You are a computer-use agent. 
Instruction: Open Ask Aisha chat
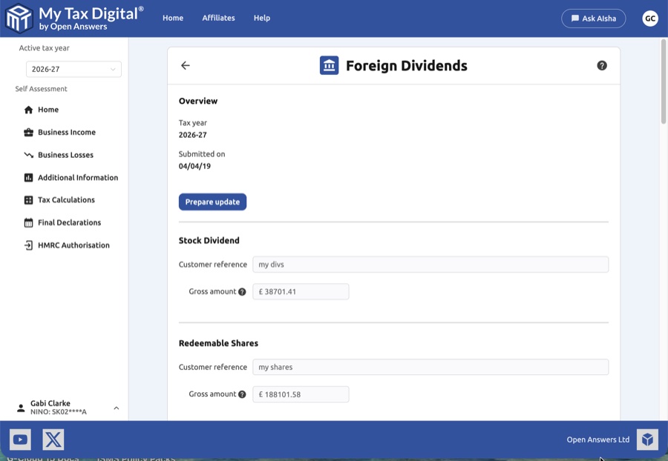(593, 18)
